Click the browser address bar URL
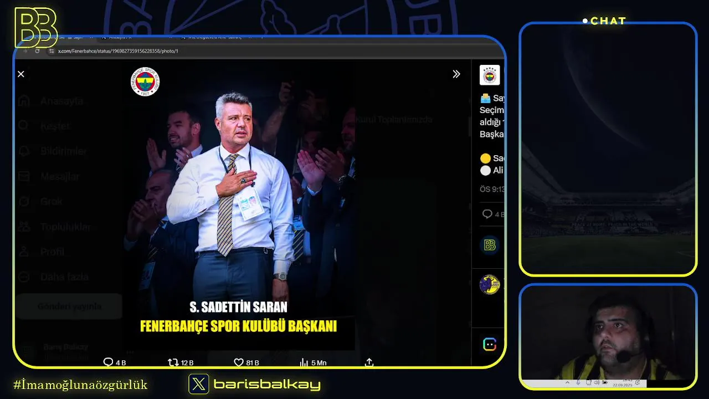This screenshot has height=399, width=709. pos(118,51)
